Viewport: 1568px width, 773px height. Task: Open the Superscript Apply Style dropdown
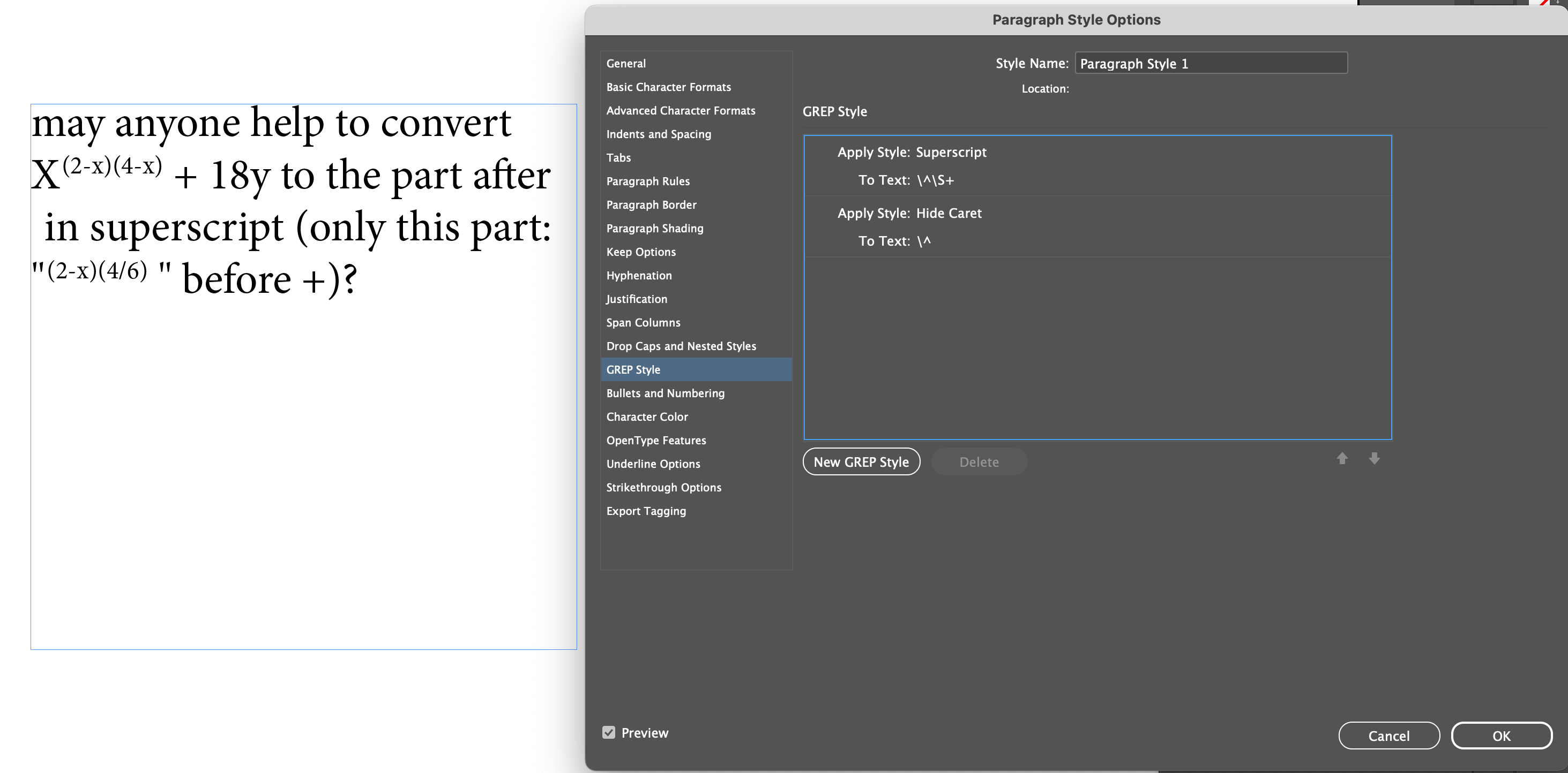951,152
